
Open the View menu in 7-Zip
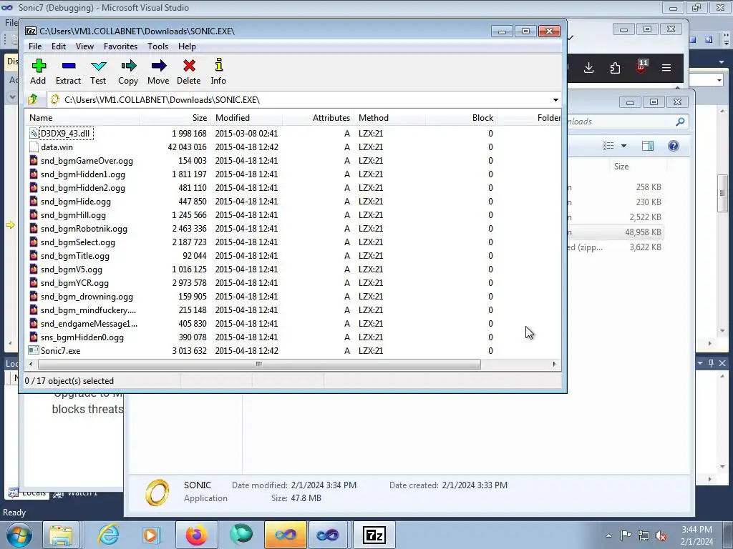coord(84,46)
